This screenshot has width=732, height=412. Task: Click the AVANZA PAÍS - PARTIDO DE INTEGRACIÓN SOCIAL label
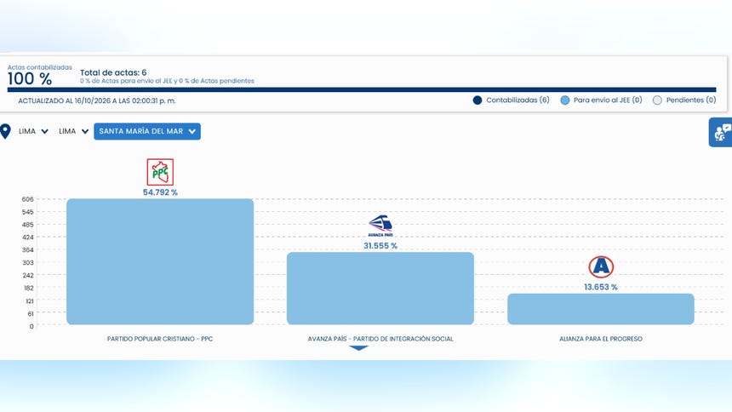point(380,339)
